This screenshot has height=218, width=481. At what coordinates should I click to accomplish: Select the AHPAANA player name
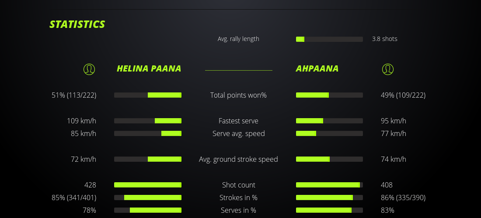pos(317,68)
